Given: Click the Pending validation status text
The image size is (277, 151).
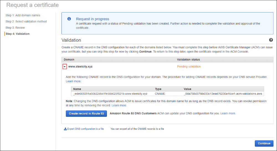Looking at the screenshot, I should pyautogui.click(x=189, y=67).
